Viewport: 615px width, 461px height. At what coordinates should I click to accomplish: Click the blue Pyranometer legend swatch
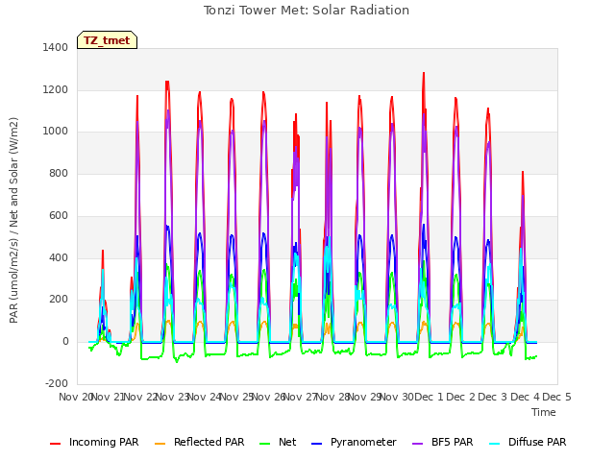coord(316,444)
